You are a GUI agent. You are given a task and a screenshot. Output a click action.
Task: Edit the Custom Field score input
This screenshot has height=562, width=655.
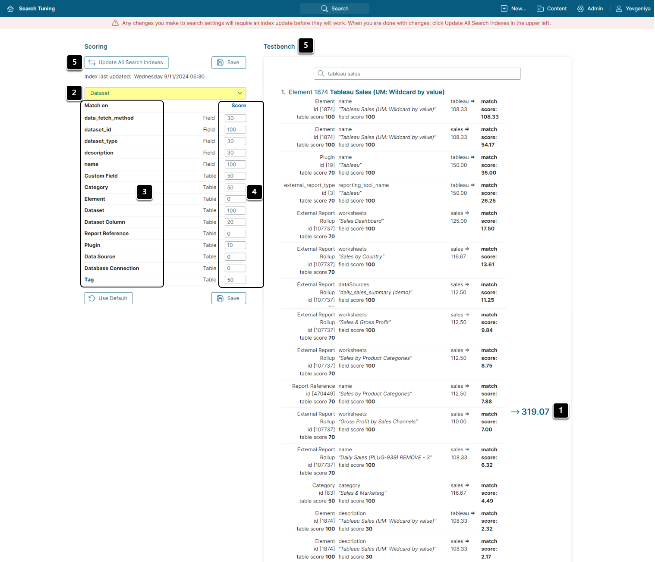[235, 176]
